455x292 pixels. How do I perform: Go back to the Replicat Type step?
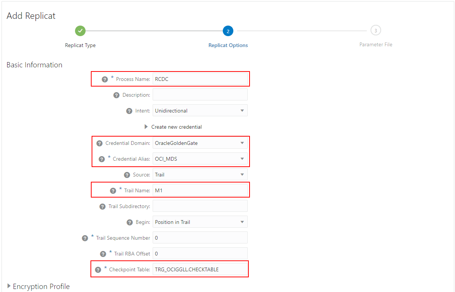(x=80, y=31)
